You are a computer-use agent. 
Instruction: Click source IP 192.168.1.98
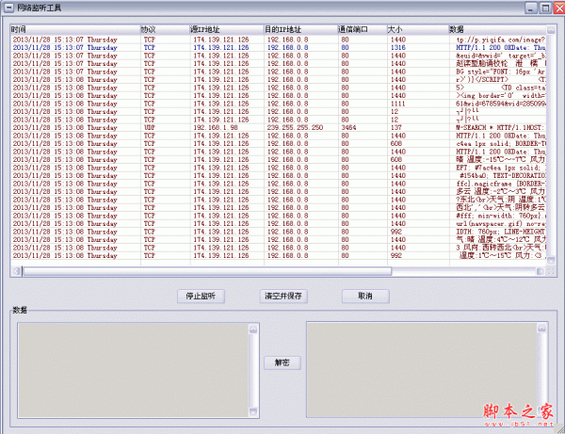[216, 127]
